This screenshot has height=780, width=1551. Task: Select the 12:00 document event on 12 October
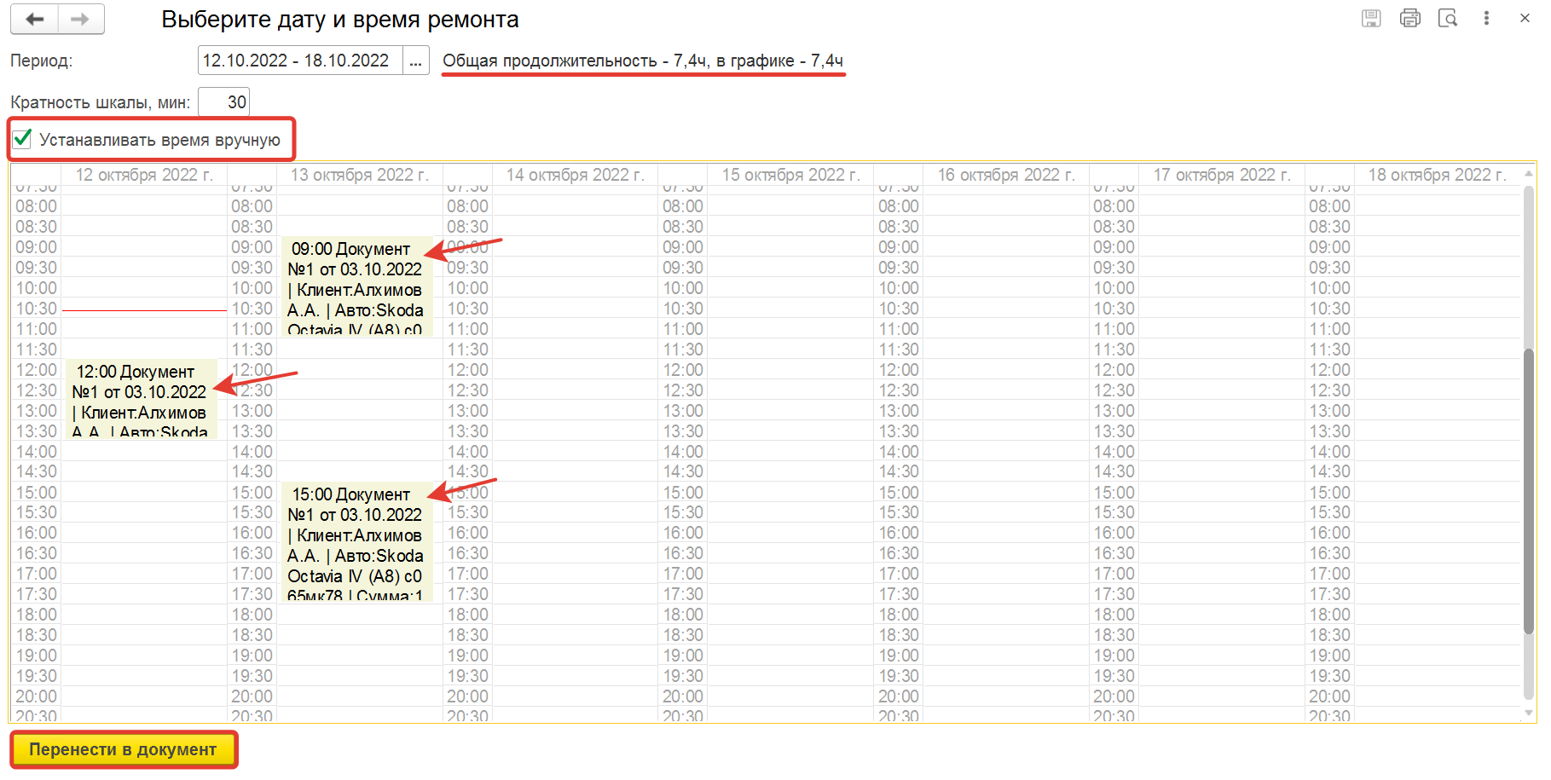[x=141, y=400]
